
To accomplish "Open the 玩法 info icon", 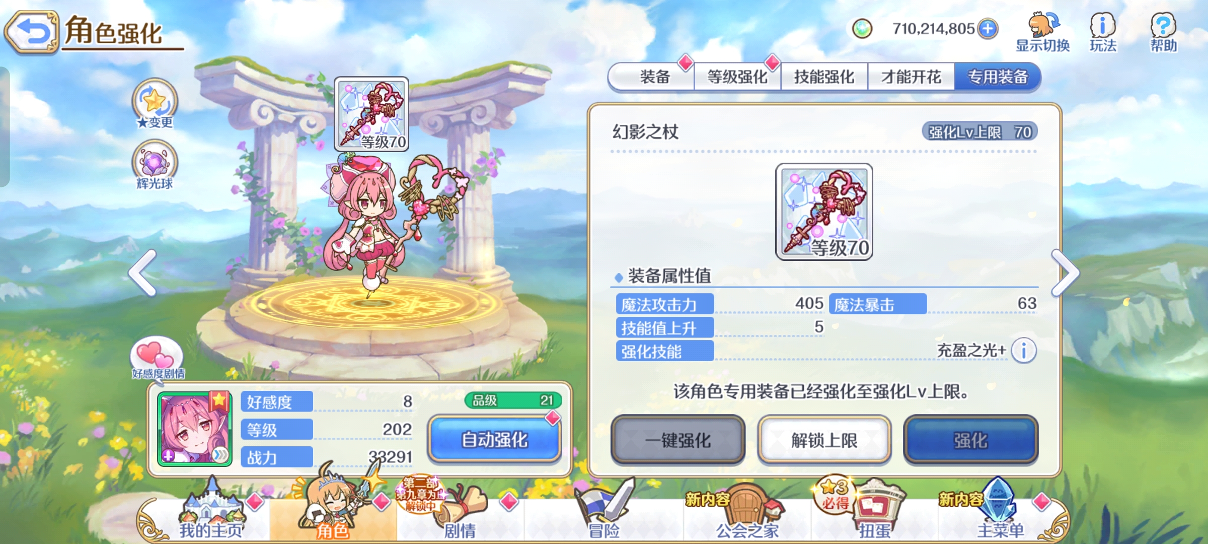I will [x=1103, y=32].
